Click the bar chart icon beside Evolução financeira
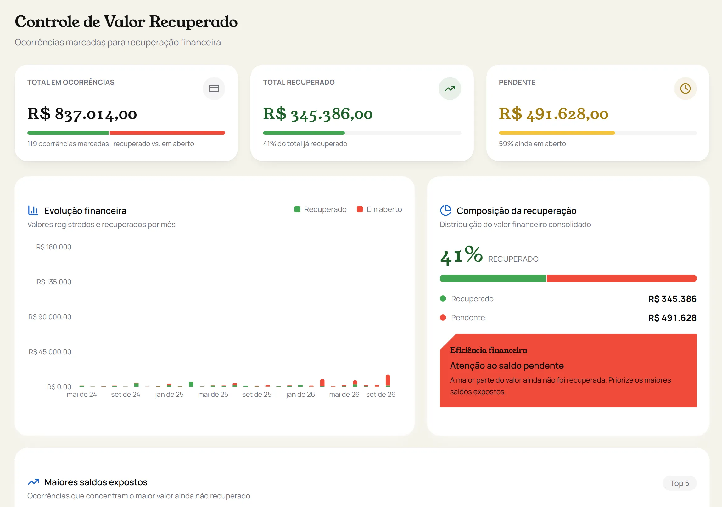Viewport: 722px width, 507px height. pos(33,210)
